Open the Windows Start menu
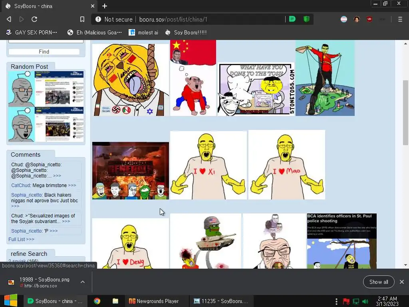409x307 pixels. (x=10, y=301)
